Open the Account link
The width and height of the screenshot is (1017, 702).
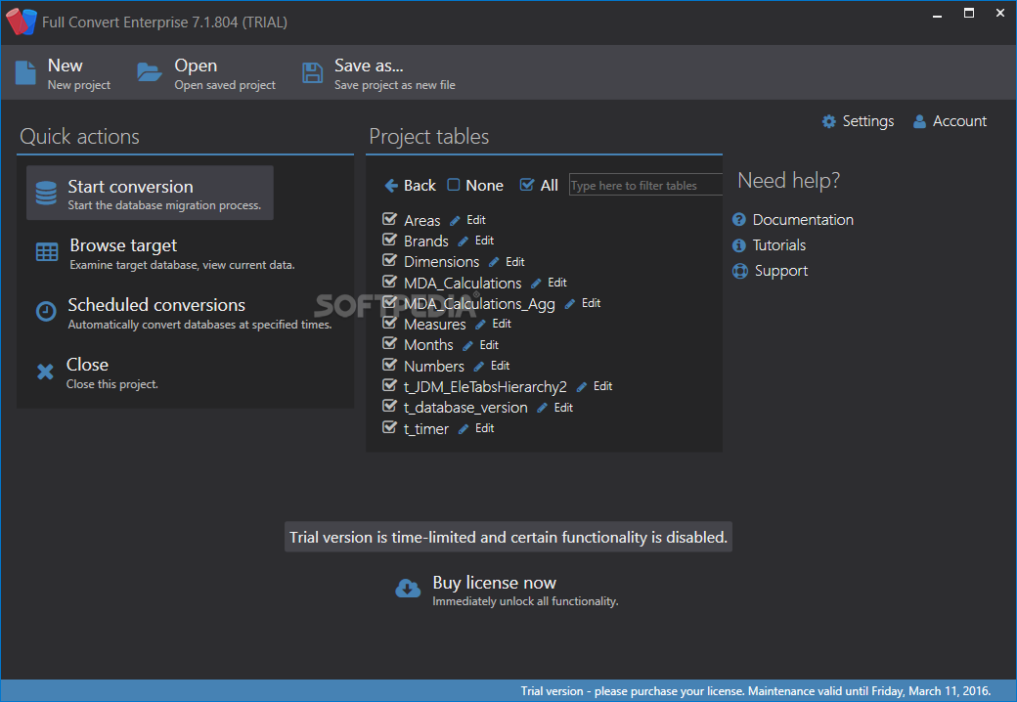950,121
